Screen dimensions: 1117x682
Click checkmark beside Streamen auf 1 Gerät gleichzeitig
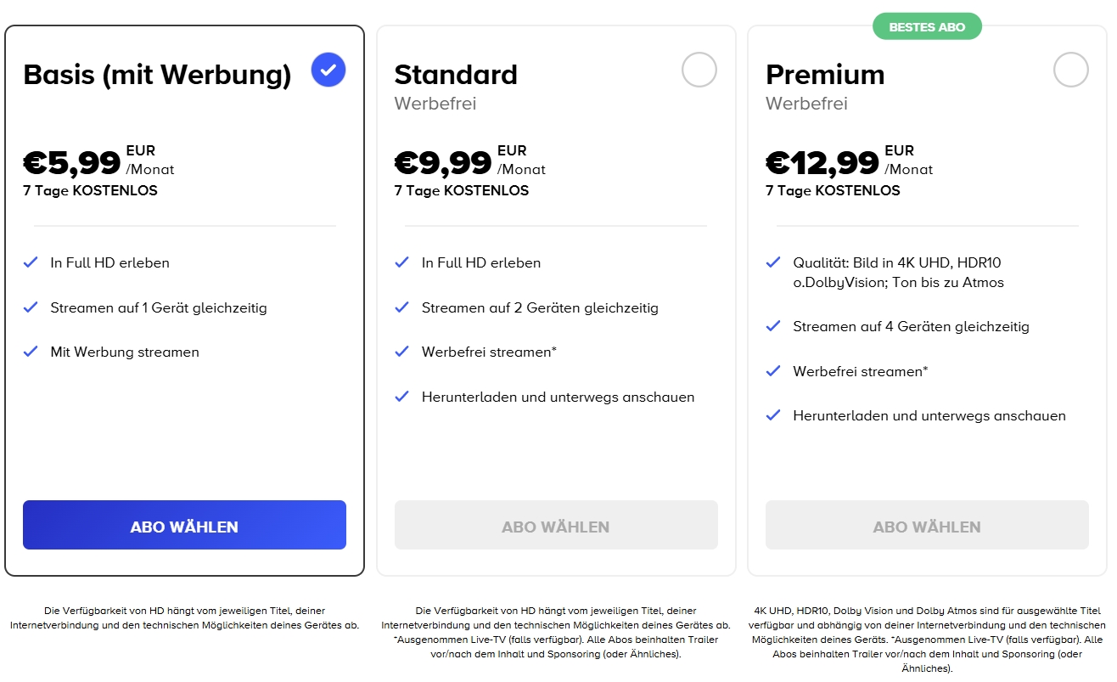31,307
